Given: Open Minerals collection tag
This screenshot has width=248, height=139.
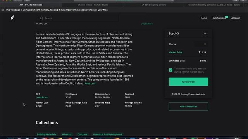Looking at the screenshot, I should coord(67,134).
